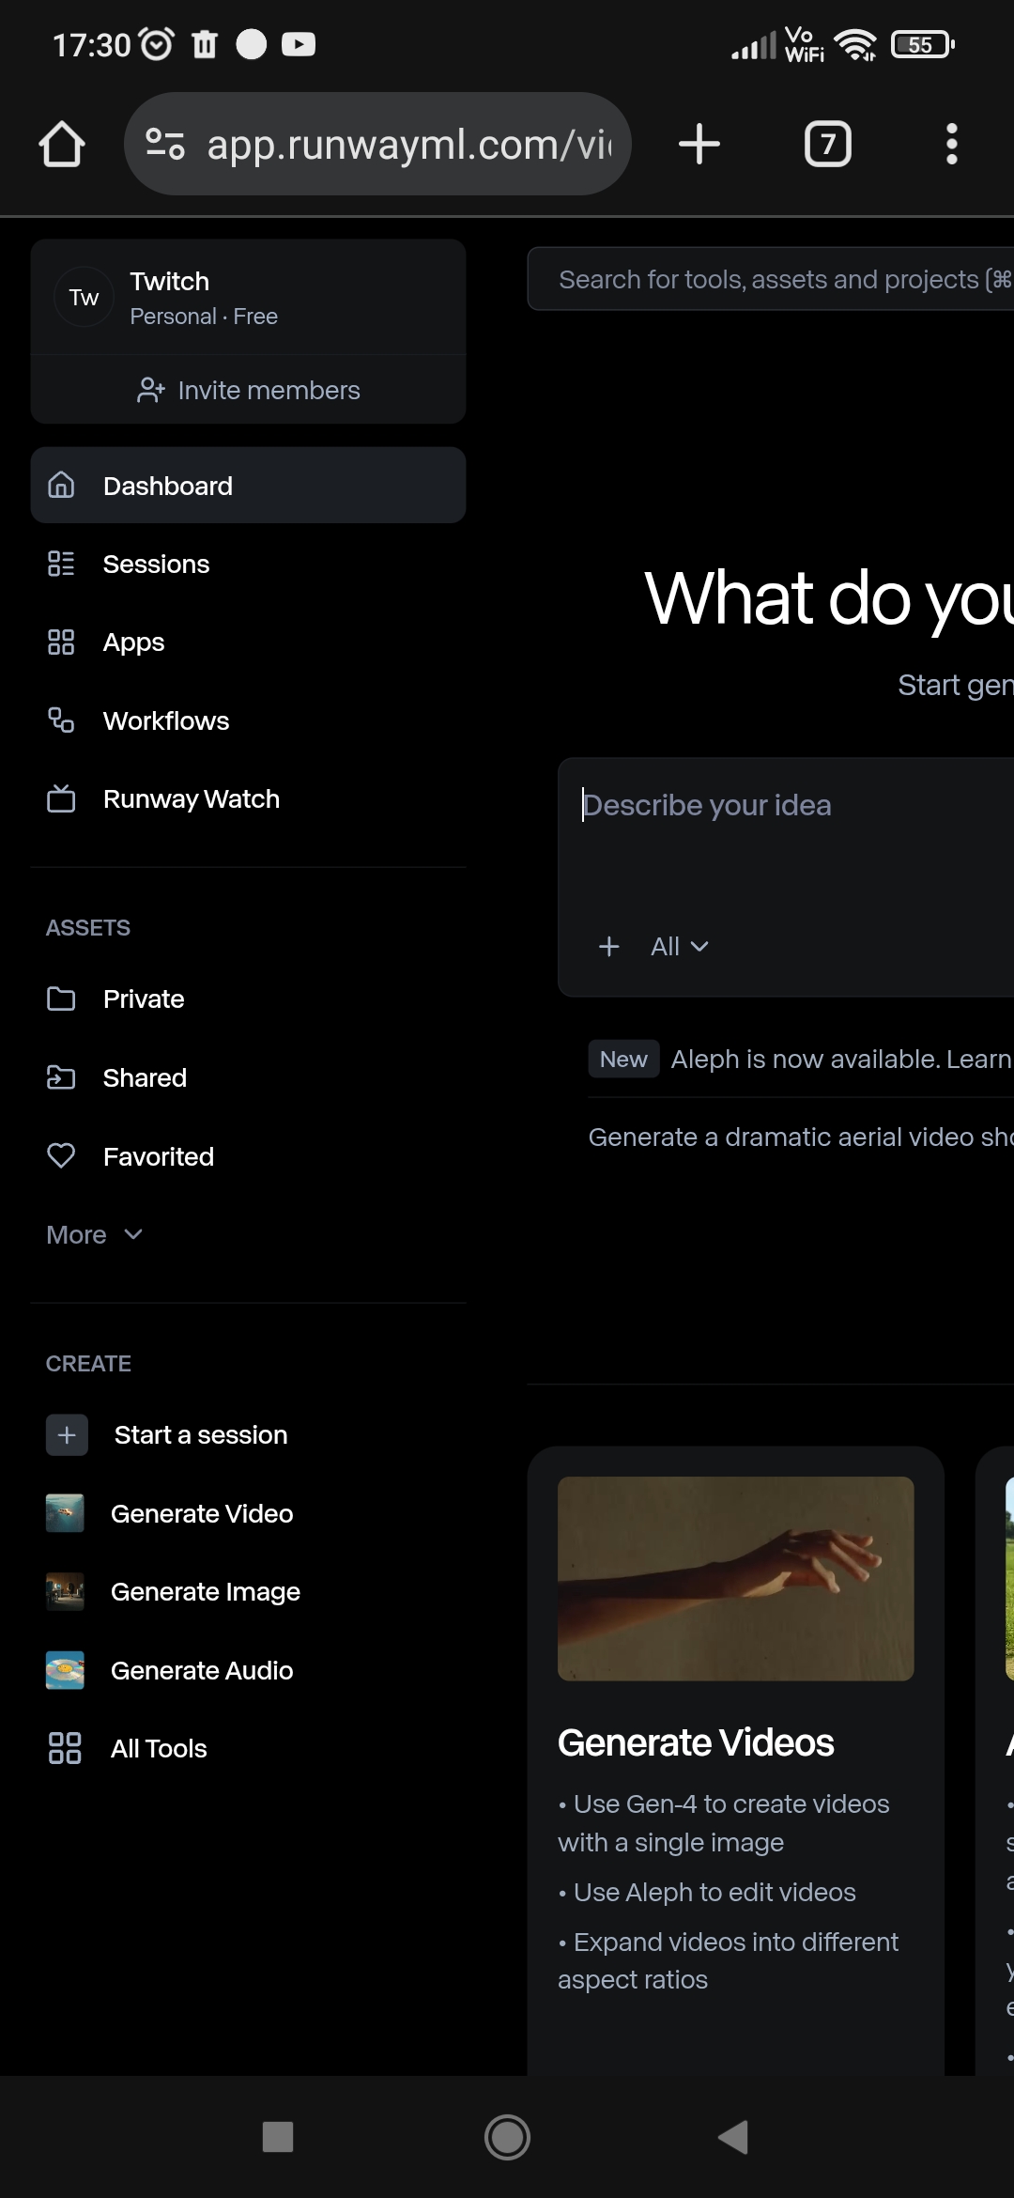
Task: Click the dramatic aerial video prompt suggestion
Action: tap(801, 1137)
